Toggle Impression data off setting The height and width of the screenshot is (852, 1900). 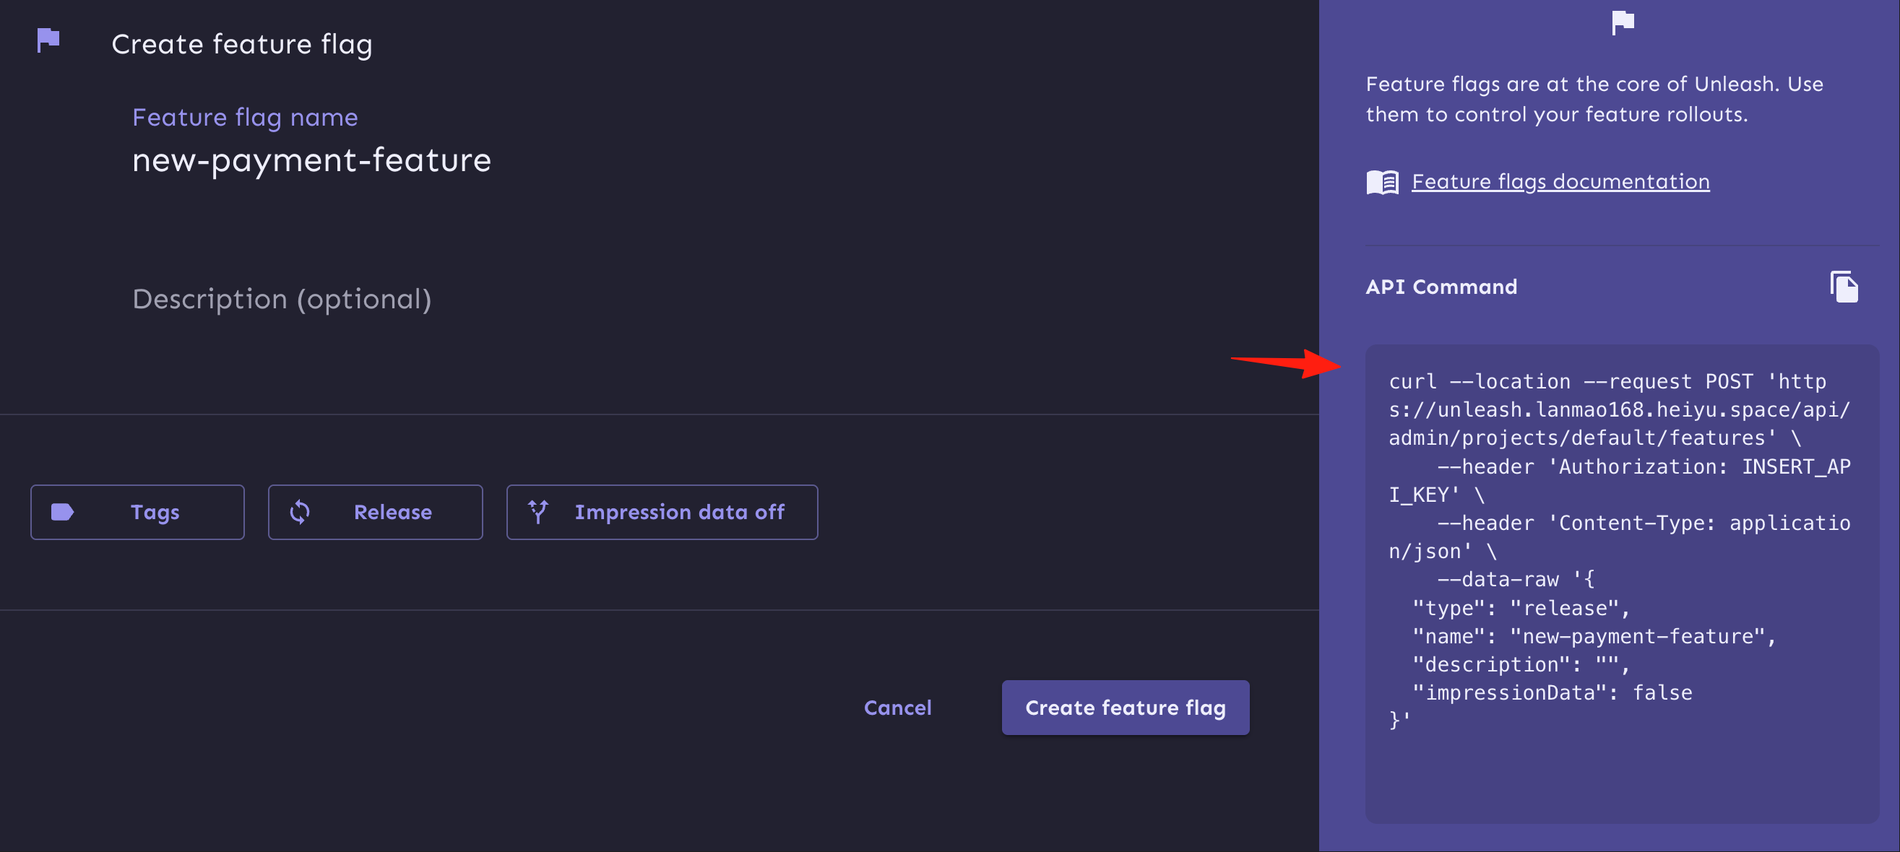pyautogui.click(x=662, y=512)
